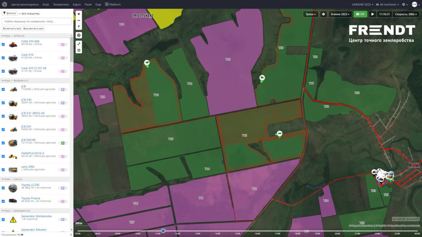Reset map north with compass button
This screenshot has height=237, width=422.
(79, 27)
